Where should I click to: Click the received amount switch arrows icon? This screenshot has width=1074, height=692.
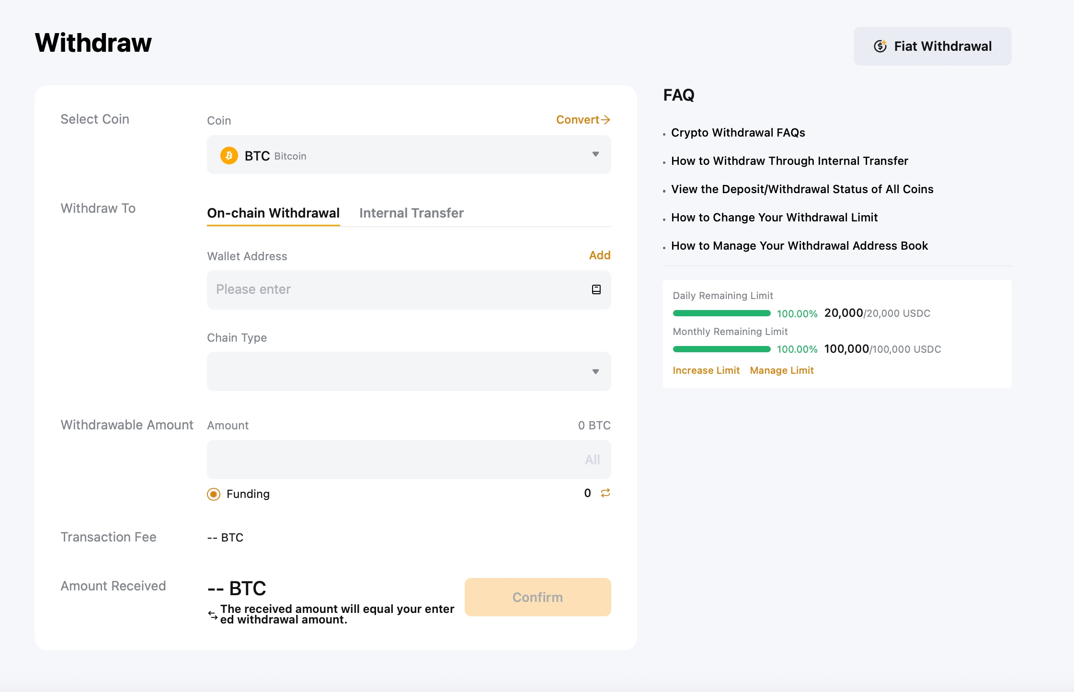tap(213, 614)
